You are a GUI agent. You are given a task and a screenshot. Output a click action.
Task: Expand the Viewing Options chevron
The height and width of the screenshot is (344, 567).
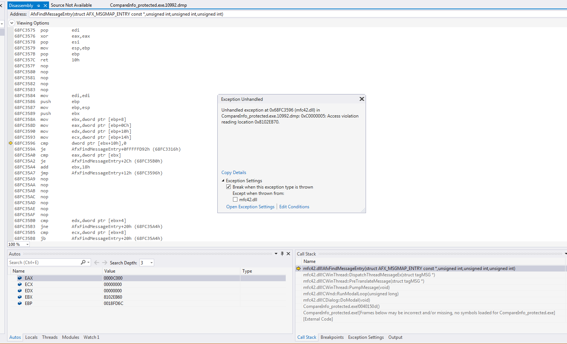[x=12, y=23]
